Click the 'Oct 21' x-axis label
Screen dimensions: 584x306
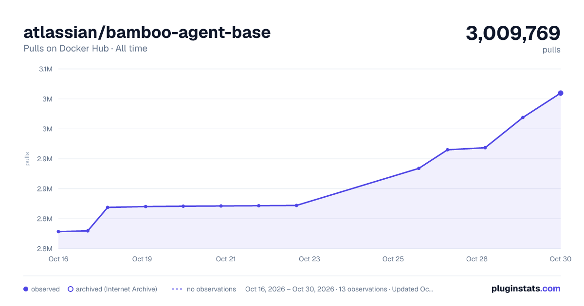(x=226, y=259)
